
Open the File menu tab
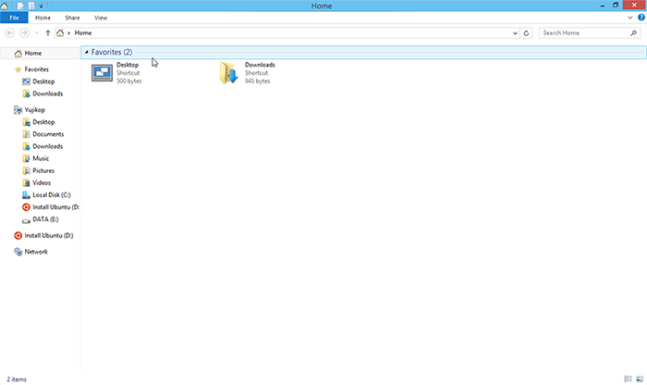click(x=14, y=18)
